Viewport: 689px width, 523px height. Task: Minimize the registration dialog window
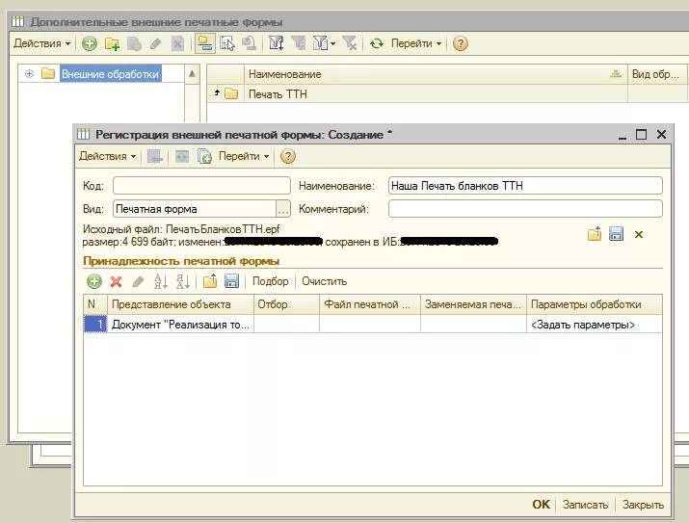pos(623,135)
